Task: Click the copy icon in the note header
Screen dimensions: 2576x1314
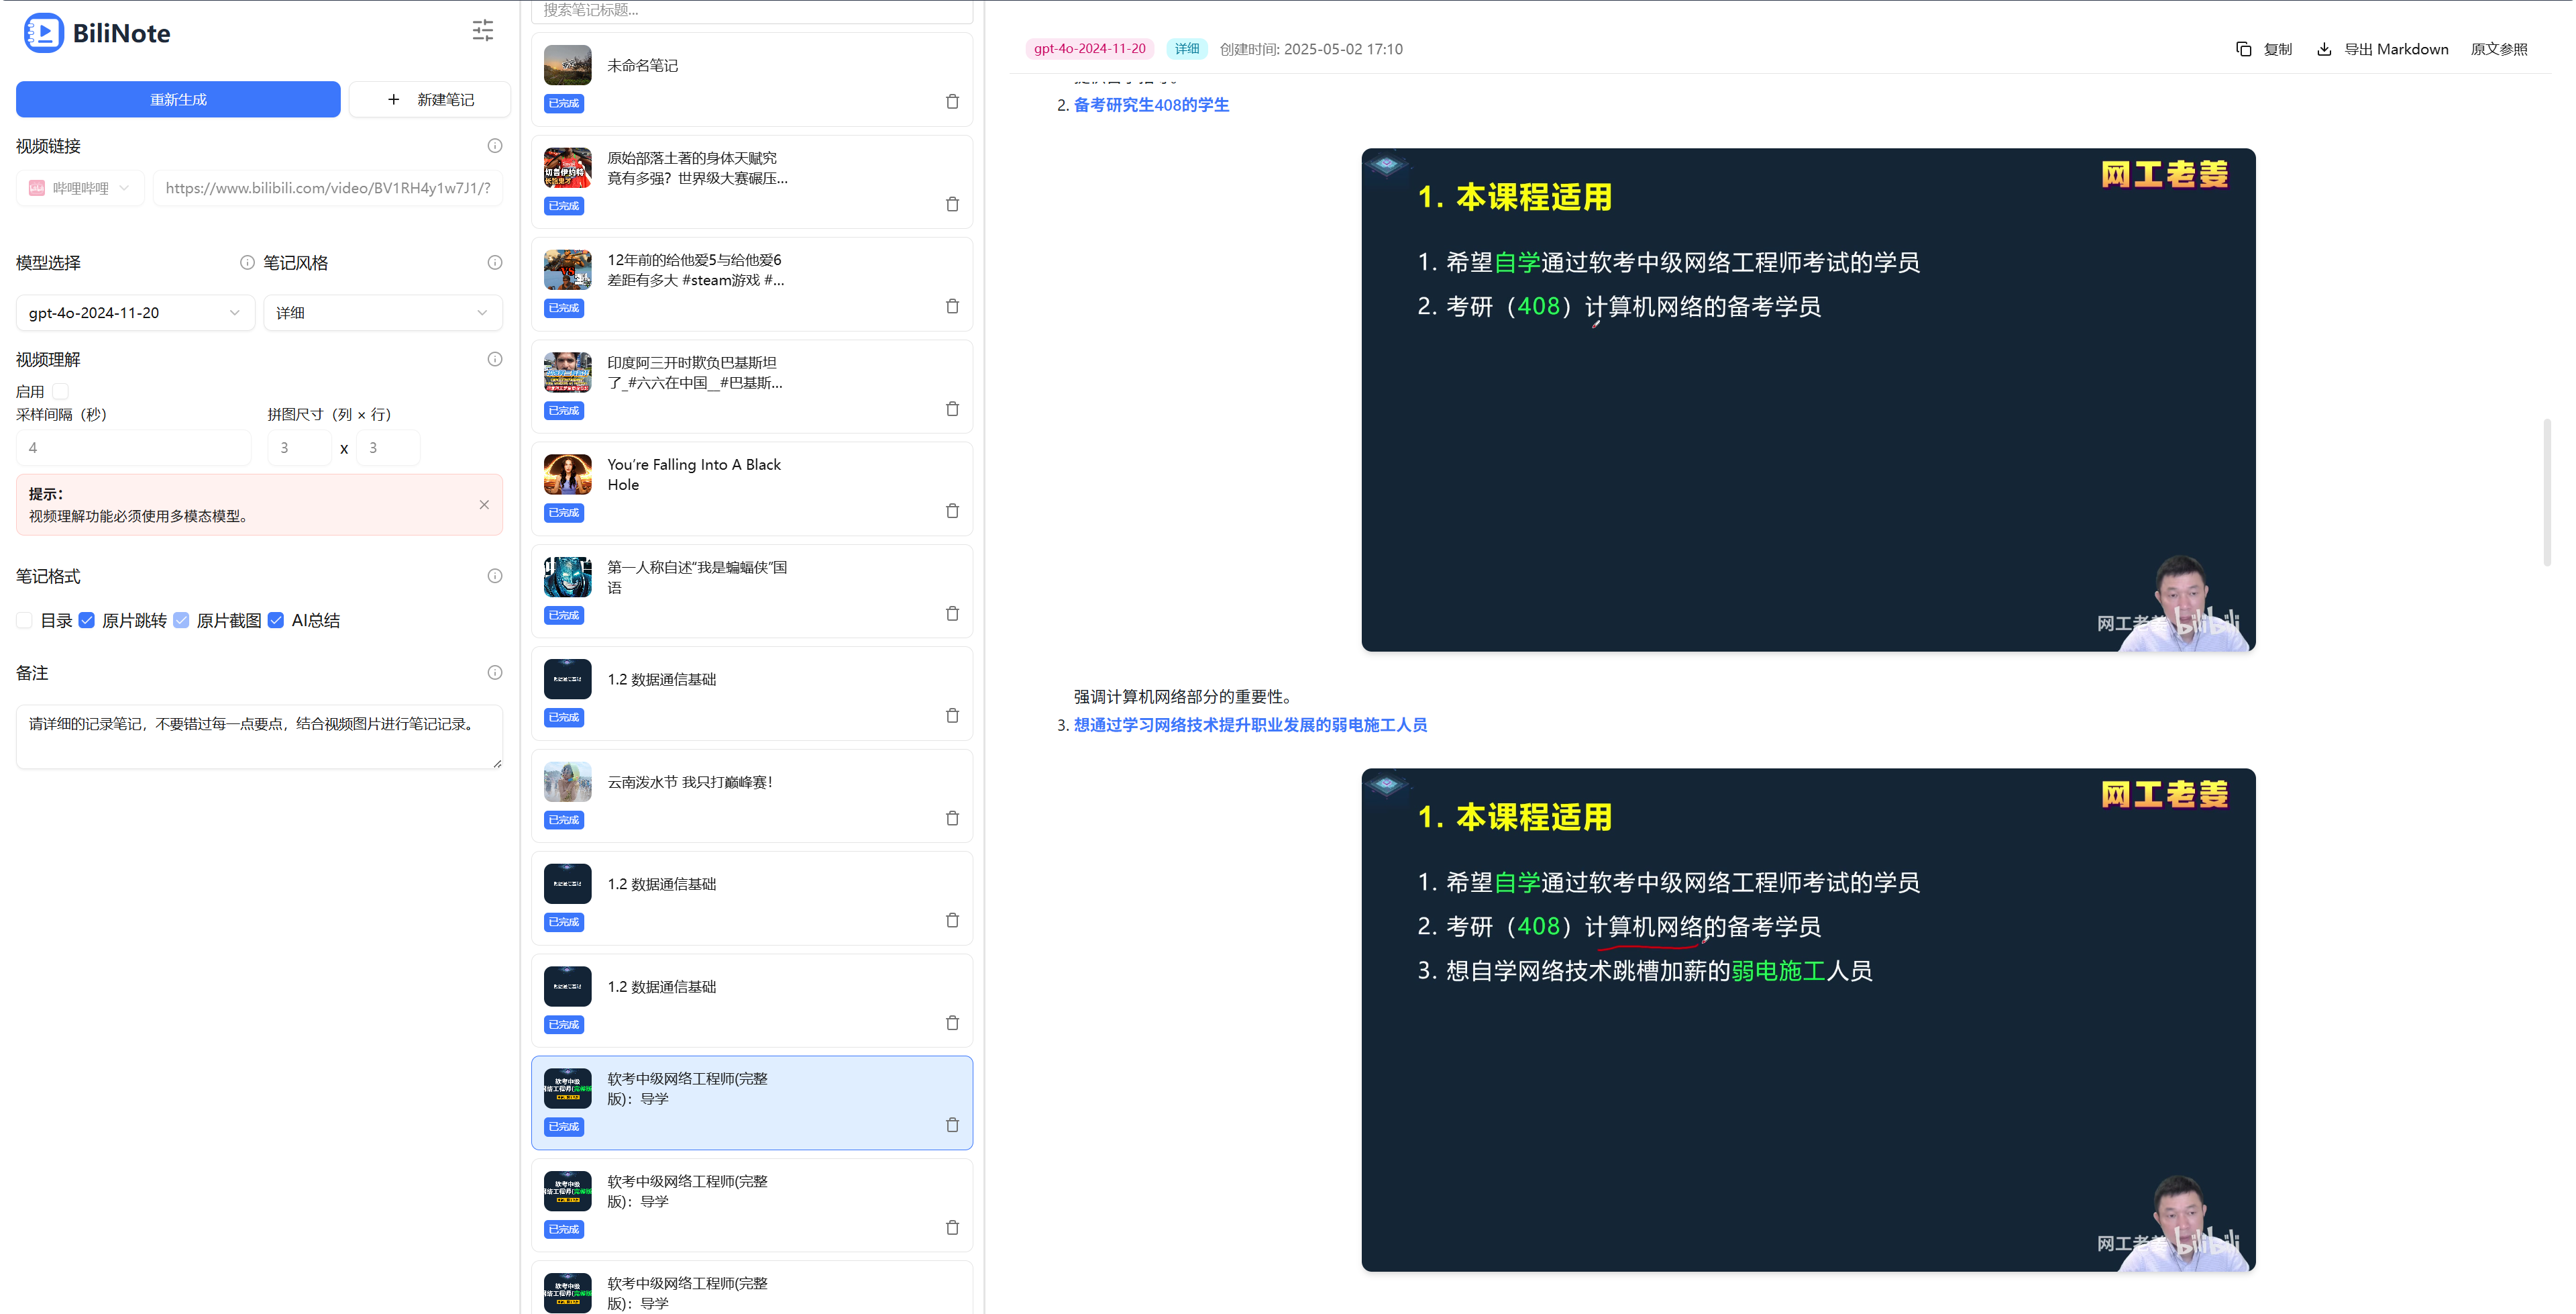Action: click(x=2243, y=48)
